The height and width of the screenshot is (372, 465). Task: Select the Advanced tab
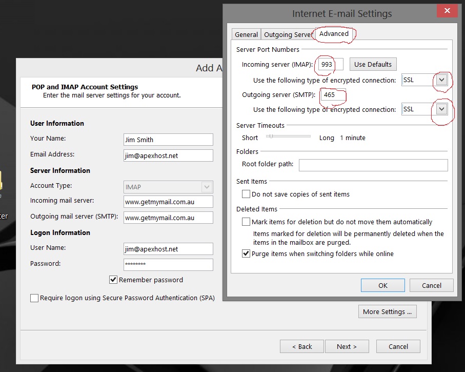point(334,34)
